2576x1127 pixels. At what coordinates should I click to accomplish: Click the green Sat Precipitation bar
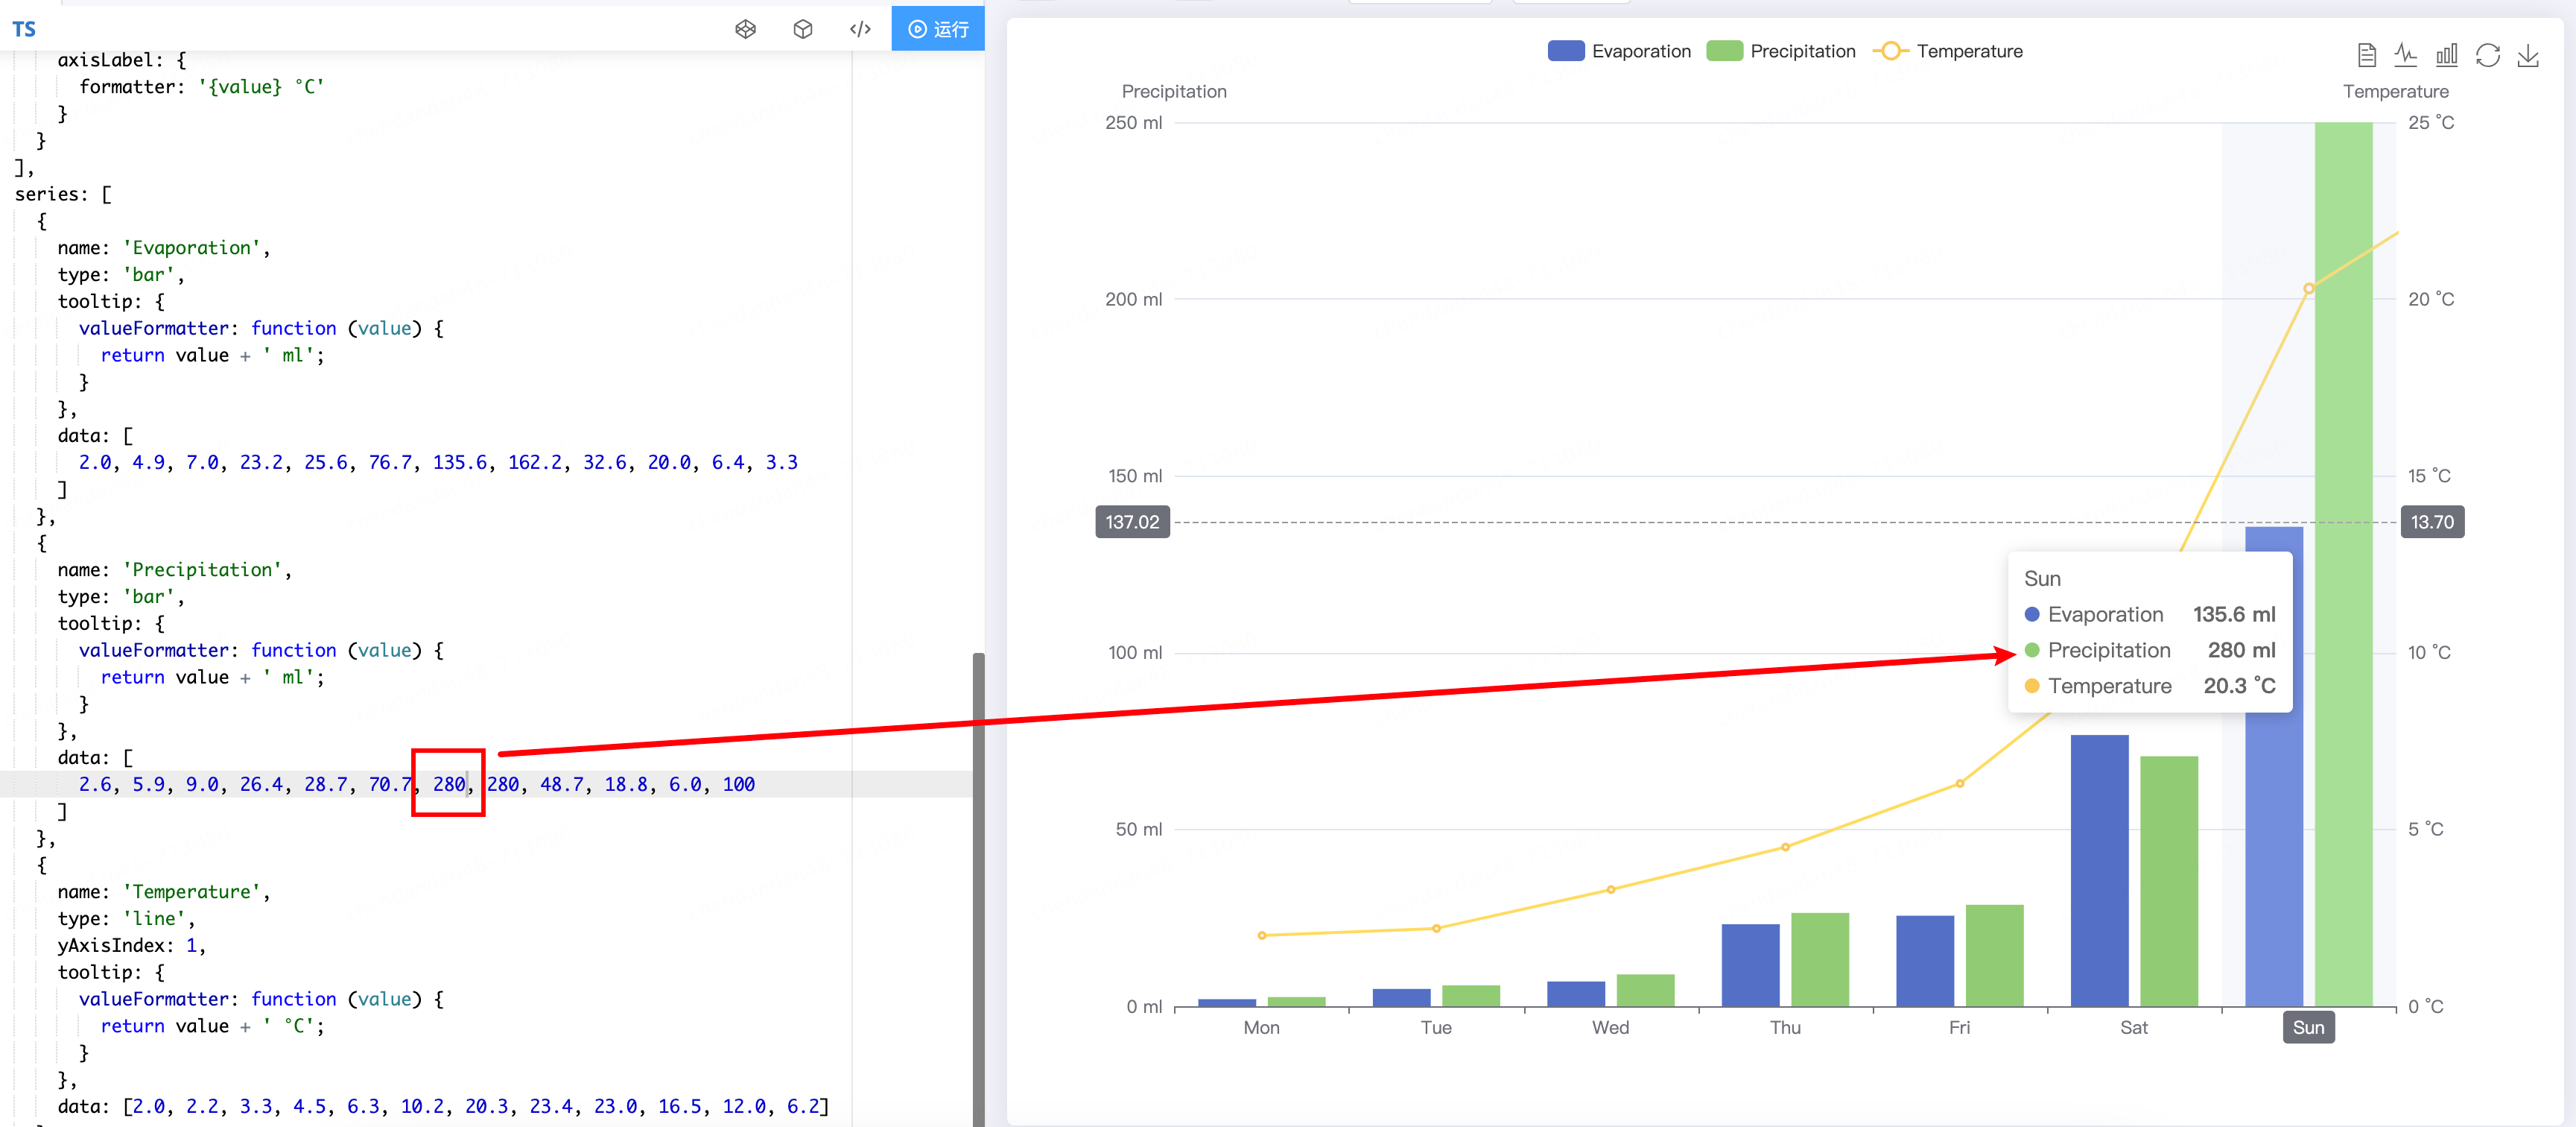[x=2169, y=881]
